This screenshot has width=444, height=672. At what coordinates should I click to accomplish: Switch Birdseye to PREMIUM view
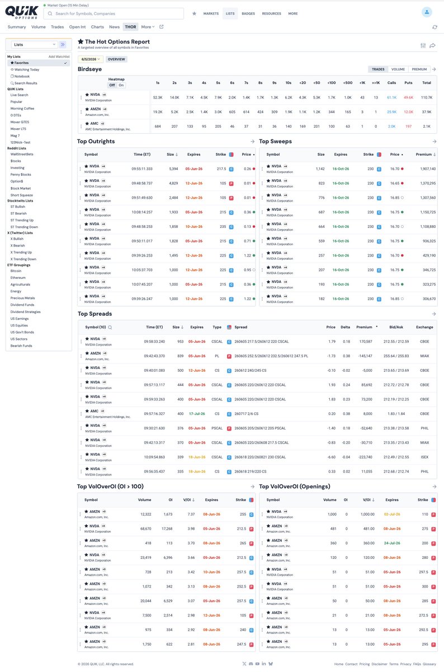[419, 69]
